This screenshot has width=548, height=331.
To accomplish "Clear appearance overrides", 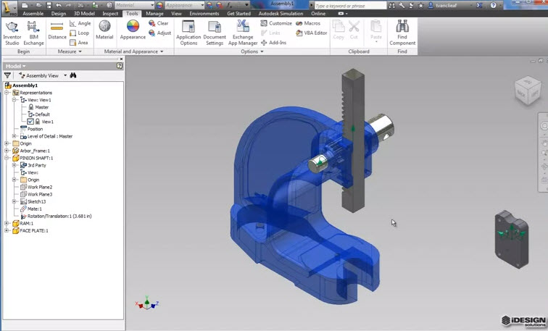I will click(159, 23).
